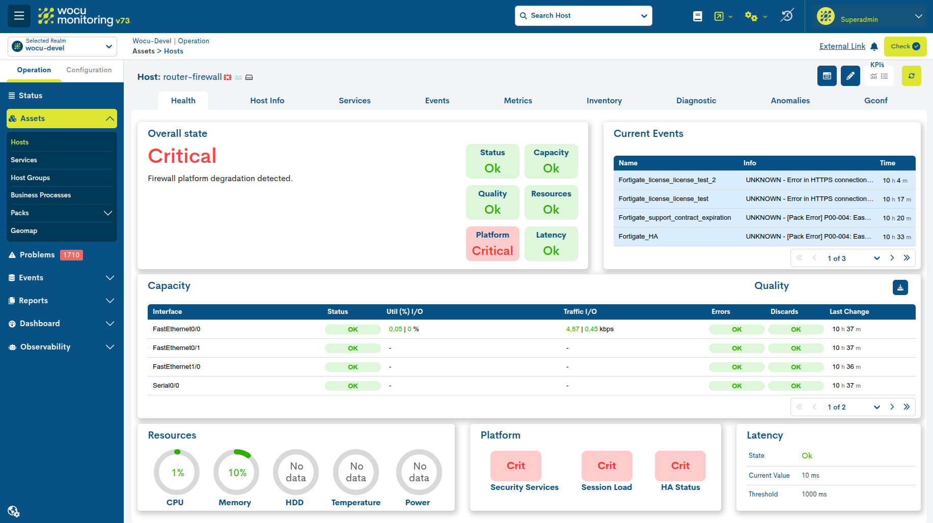Select the Configuration mode tab

(89, 70)
